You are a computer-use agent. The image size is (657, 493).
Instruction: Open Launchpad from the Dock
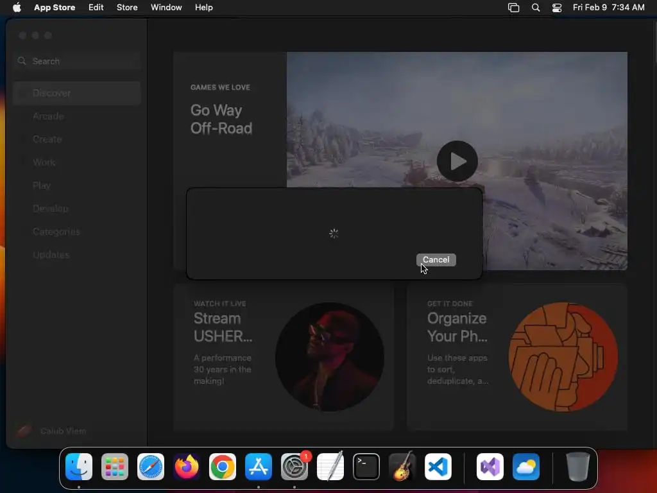click(x=115, y=467)
